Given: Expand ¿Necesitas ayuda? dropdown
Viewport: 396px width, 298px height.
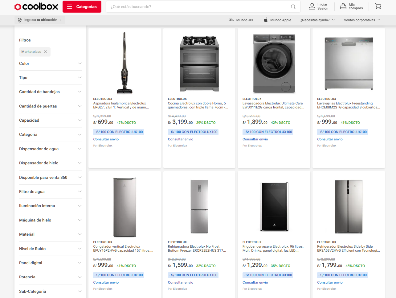Looking at the screenshot, I should click(317, 20).
